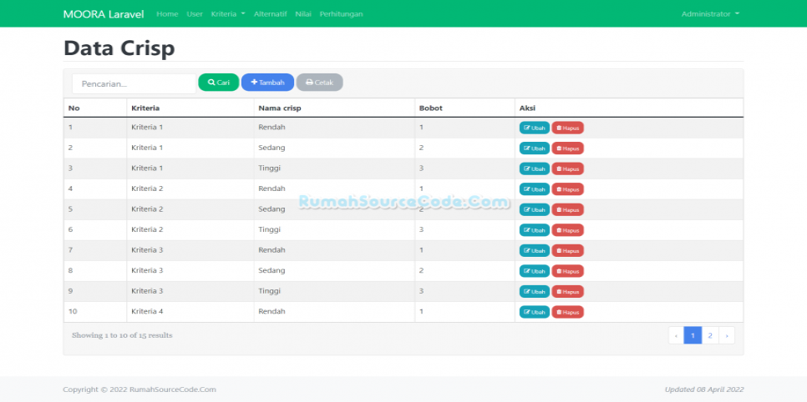Expand the Kriteria dropdown menu
Screen dimensions: 807x402
[x=228, y=14]
